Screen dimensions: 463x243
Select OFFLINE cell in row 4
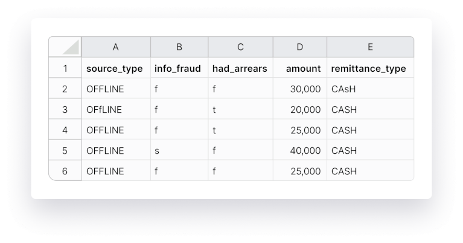[116, 130]
